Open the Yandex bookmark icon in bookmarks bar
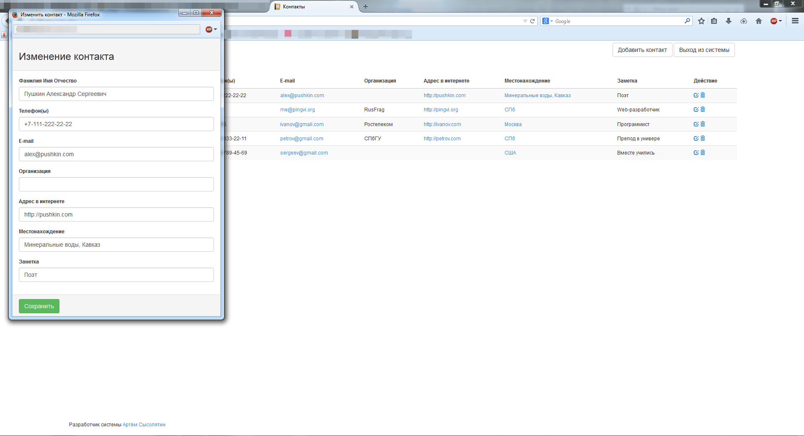This screenshot has height=436, width=804. coord(4,35)
